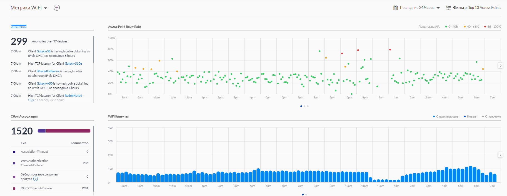This screenshot has width=507, height=196.
Task: Toggle the Существующие clients legend
Action: [446, 116]
